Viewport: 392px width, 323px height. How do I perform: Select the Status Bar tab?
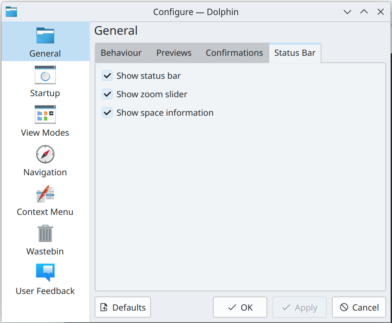tap(295, 53)
